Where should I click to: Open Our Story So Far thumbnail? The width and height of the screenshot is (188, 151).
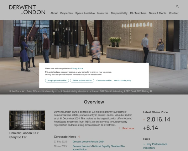27,120
